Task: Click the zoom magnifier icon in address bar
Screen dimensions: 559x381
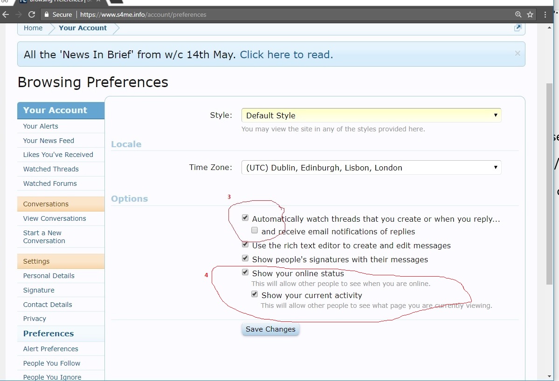Action: tap(518, 14)
